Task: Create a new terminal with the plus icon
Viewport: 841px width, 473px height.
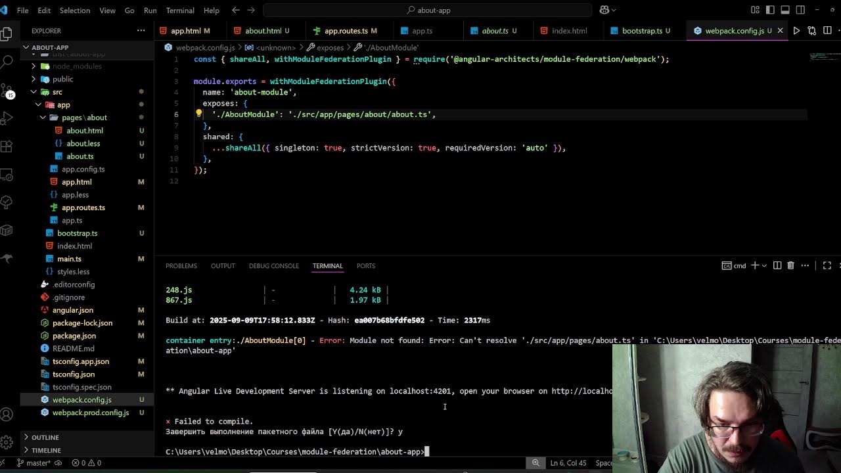Action: click(x=755, y=265)
